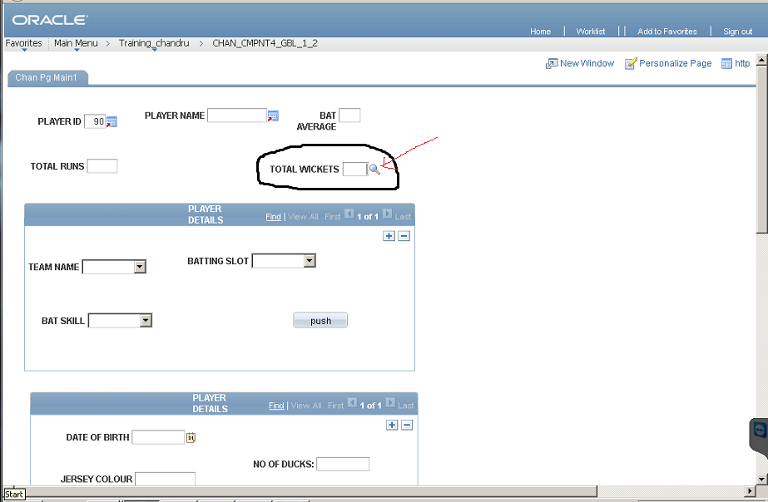The image size is (768, 502).
Task: Click inside the Total Runs input field
Action: pos(103,165)
